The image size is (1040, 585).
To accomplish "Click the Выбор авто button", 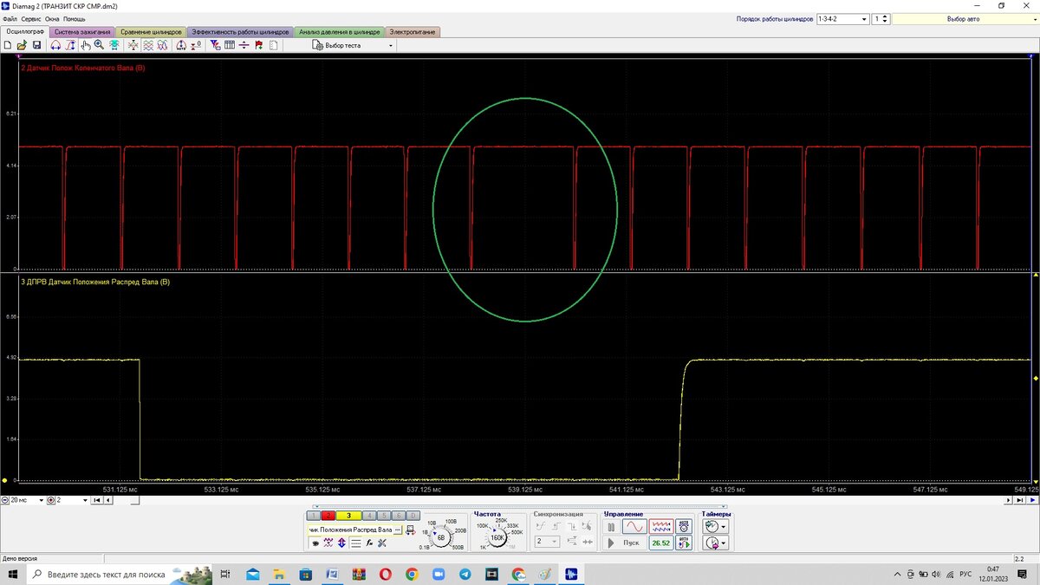I will click(963, 18).
